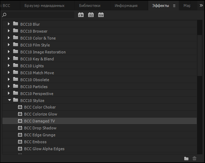Create a new custom bin

[x=186, y=158]
